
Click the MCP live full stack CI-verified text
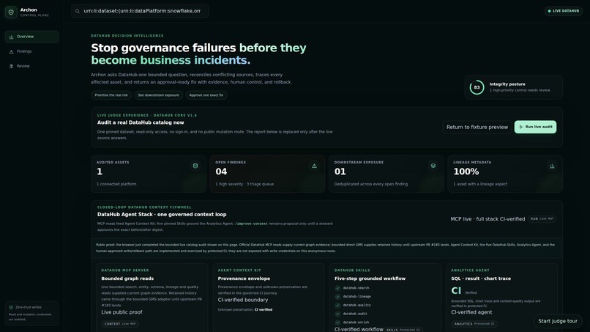tap(488, 219)
